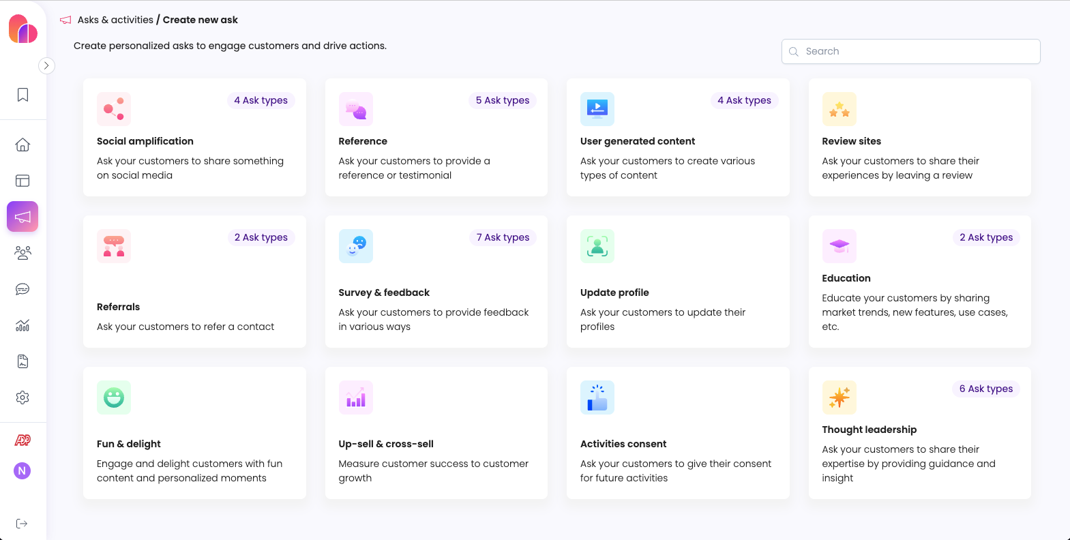Click the User generated content card icon
This screenshot has width=1070, height=540.
(x=597, y=109)
